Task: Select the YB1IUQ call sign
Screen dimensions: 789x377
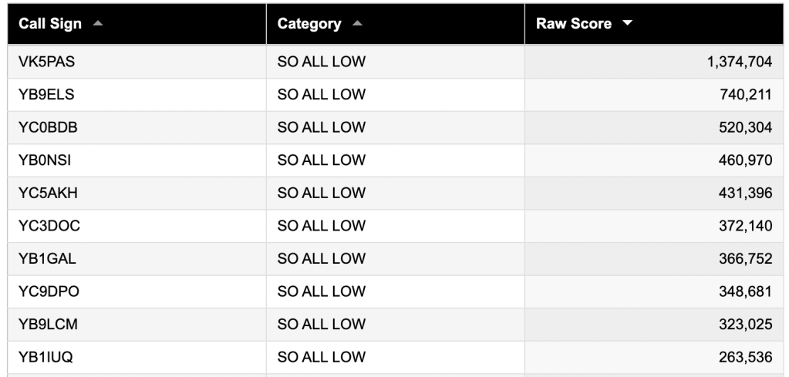Action: [46, 357]
